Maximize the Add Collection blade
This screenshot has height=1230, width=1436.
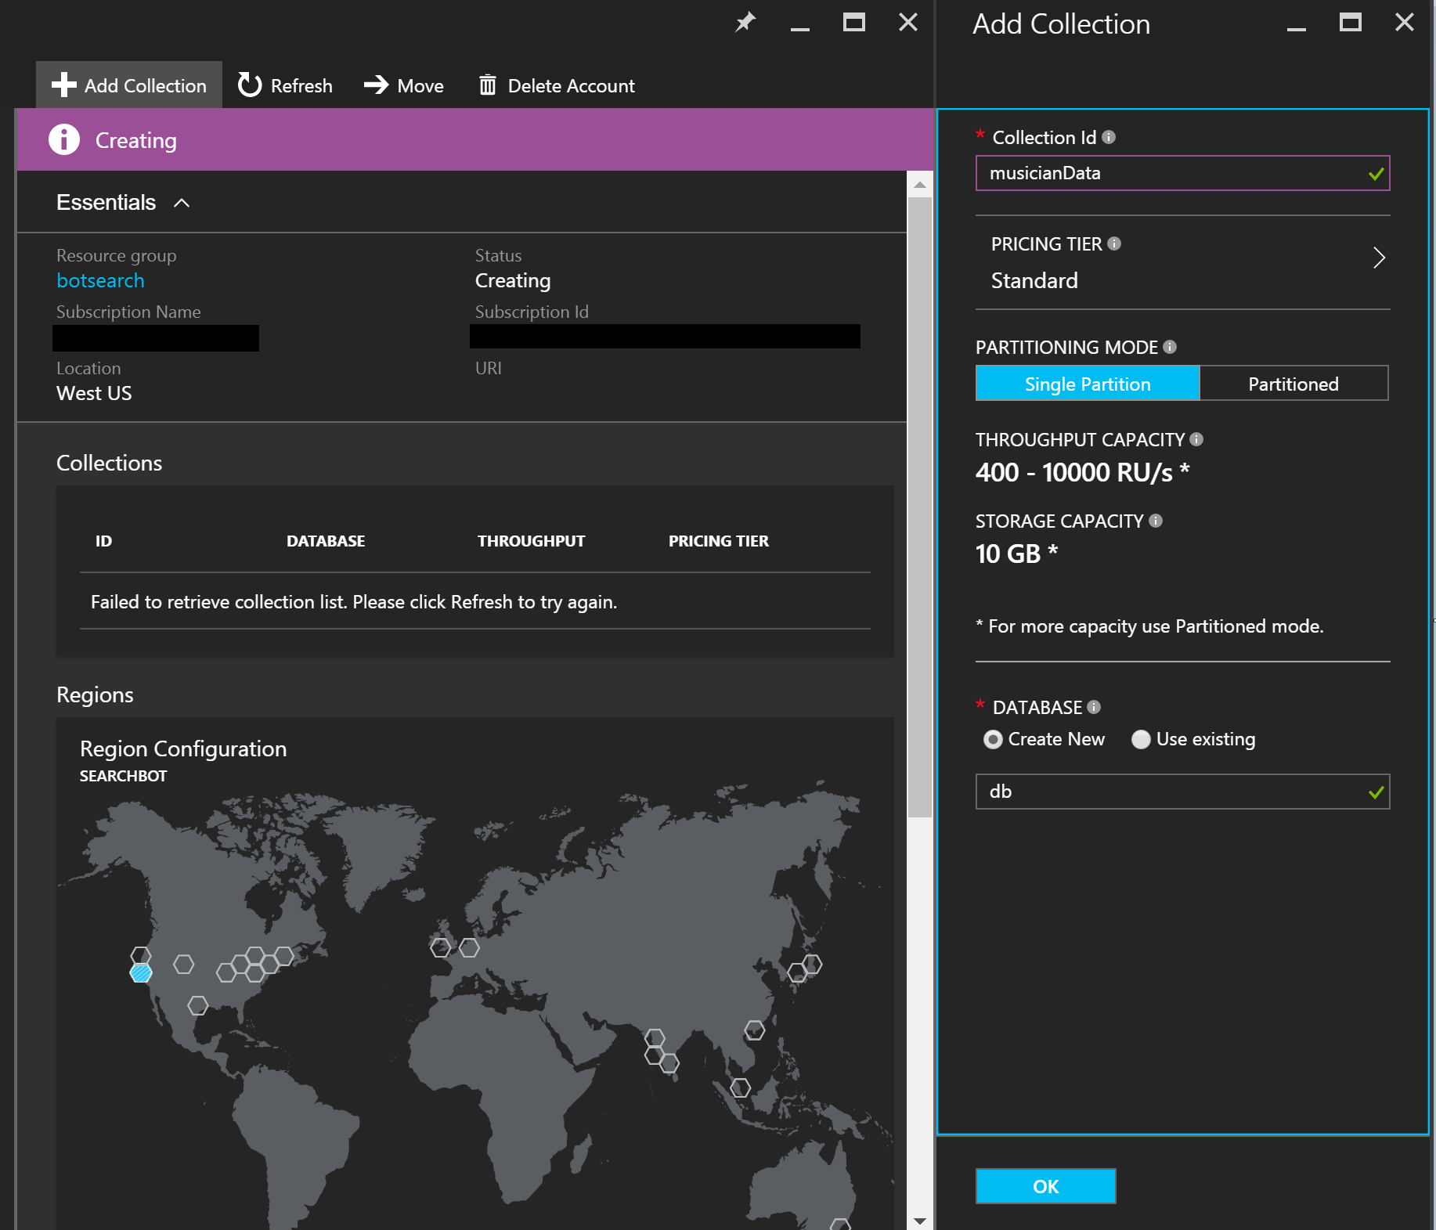pos(1351,22)
